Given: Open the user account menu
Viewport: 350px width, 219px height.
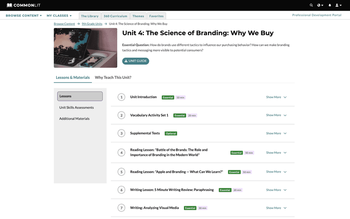Looking at the screenshot, I should click(338, 5).
